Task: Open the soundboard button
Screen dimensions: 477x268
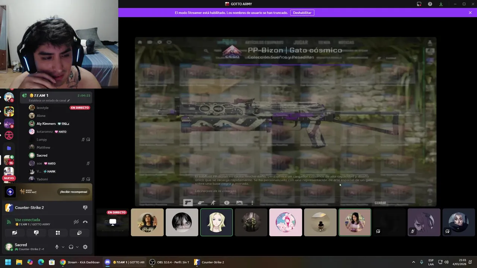Action: point(79,233)
